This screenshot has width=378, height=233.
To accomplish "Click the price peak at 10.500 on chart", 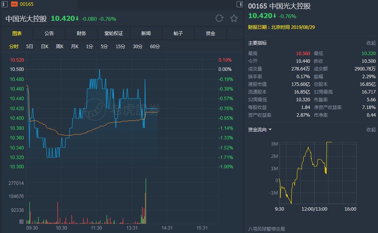I will (99, 70).
